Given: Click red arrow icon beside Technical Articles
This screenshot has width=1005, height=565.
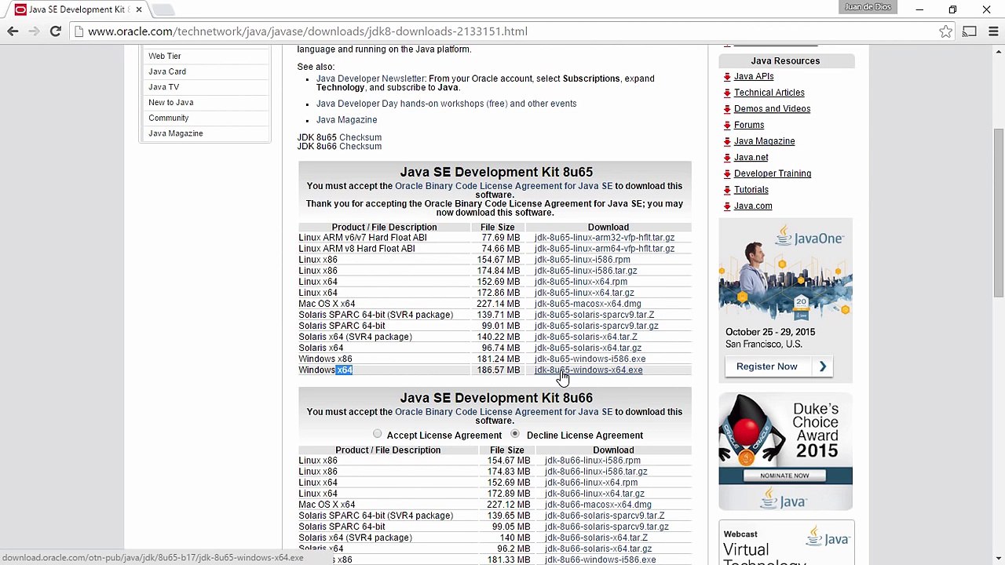Looking at the screenshot, I should [727, 93].
